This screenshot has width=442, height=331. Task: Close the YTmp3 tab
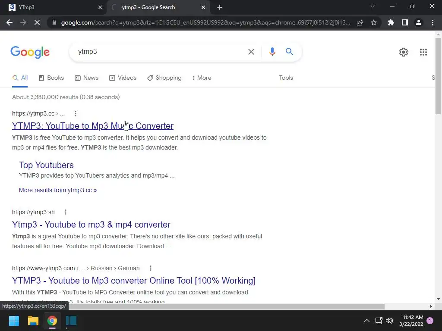pyautogui.click(x=100, y=7)
